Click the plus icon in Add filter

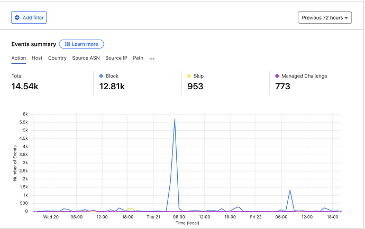pos(17,17)
